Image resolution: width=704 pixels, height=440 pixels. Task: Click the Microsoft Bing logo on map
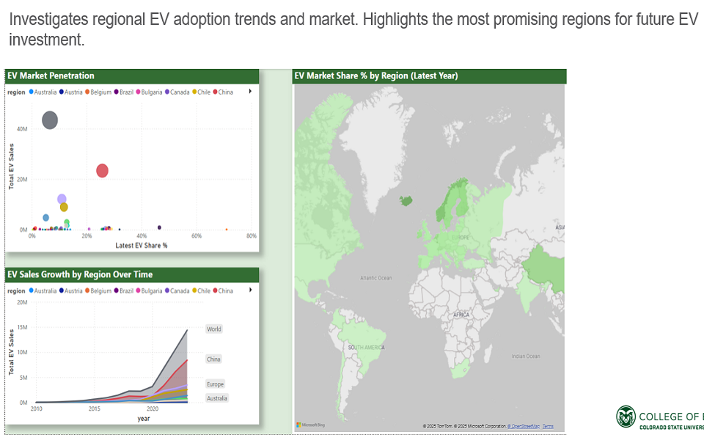[311, 425]
